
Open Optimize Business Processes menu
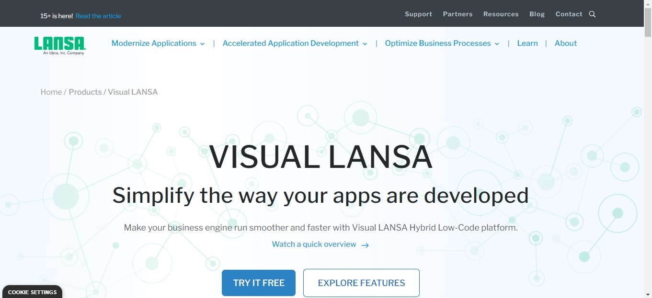[x=438, y=43]
